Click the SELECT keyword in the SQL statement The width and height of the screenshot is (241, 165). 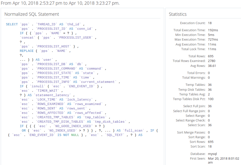12,24
